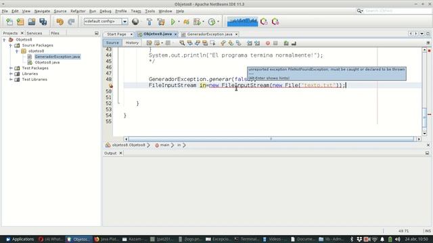Click the previous bookmark icon
Screen dimensions: 433x243
[x=223, y=43]
